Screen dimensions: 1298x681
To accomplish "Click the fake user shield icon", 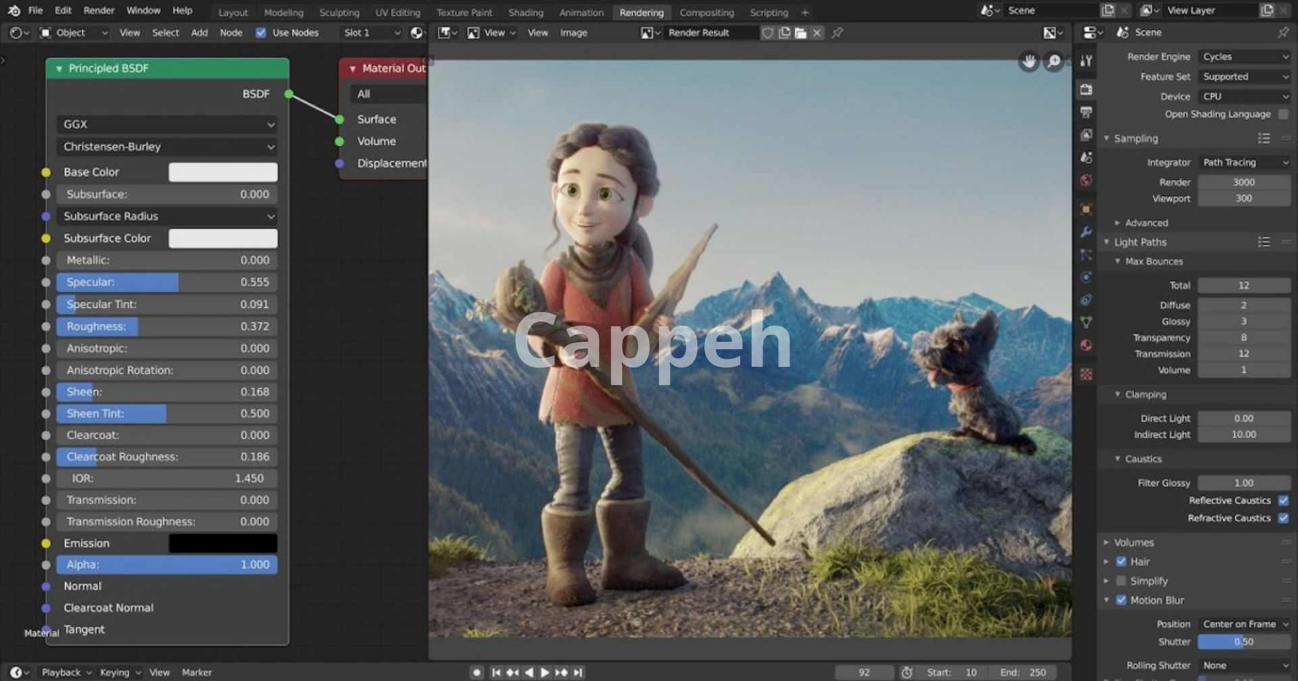I will 768,32.
